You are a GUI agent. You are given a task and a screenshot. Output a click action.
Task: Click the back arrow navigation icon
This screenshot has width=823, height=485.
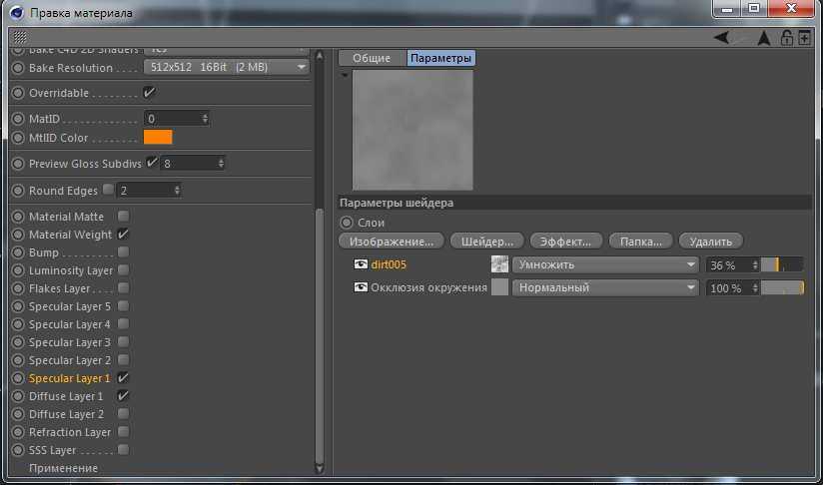pyautogui.click(x=721, y=38)
